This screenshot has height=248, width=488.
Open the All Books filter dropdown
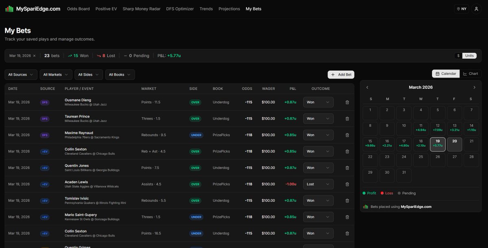point(120,75)
